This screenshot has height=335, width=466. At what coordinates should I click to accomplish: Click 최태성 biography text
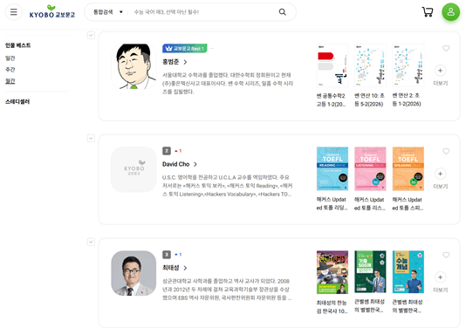click(x=227, y=290)
